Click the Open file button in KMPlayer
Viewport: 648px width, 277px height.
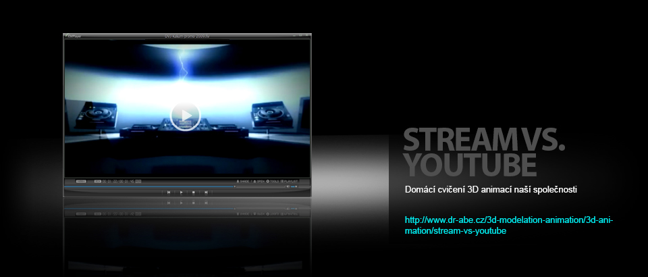pyautogui.click(x=259, y=182)
